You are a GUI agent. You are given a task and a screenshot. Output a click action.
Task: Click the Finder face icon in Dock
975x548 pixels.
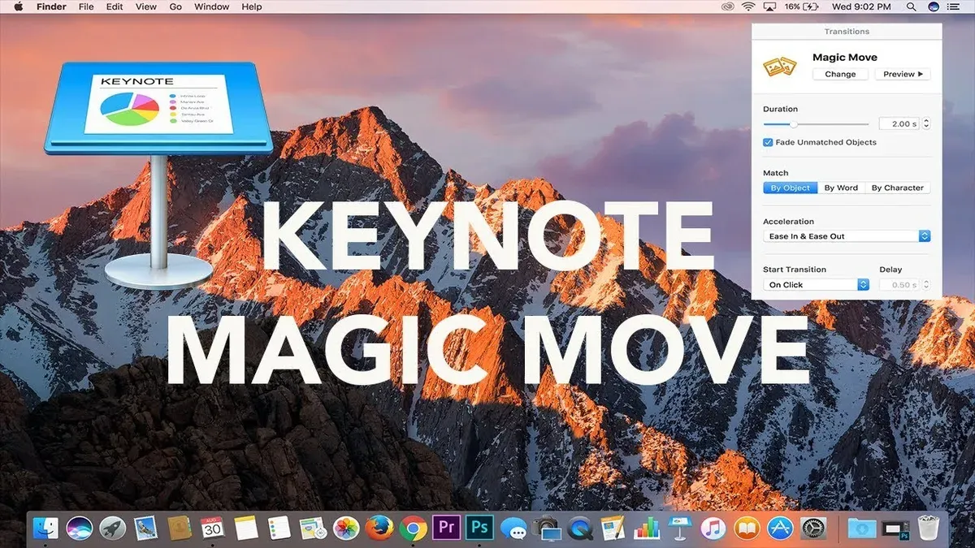[x=45, y=529]
